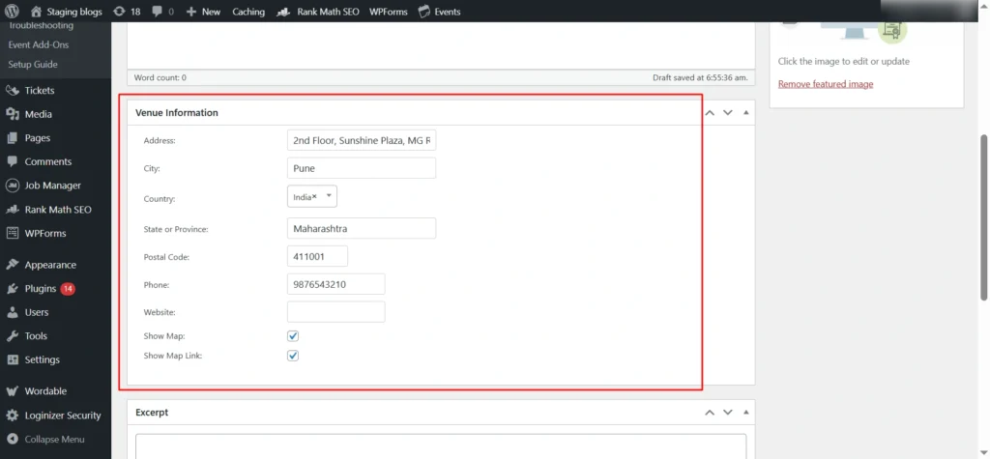Open the Appearance brush icon

tap(12, 265)
